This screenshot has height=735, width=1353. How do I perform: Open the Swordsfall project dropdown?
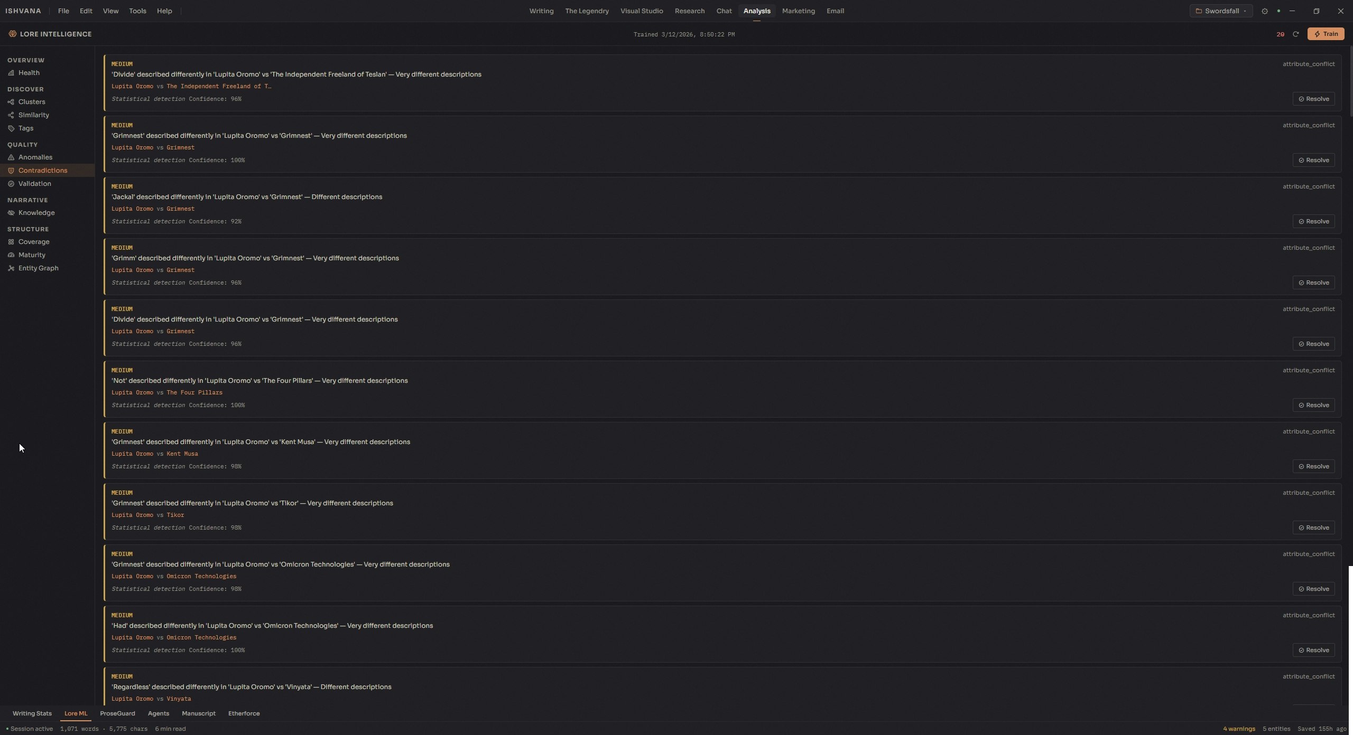pyautogui.click(x=1220, y=11)
